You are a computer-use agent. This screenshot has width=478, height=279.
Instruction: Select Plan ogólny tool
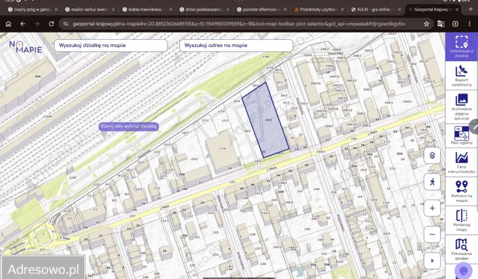[461, 136]
